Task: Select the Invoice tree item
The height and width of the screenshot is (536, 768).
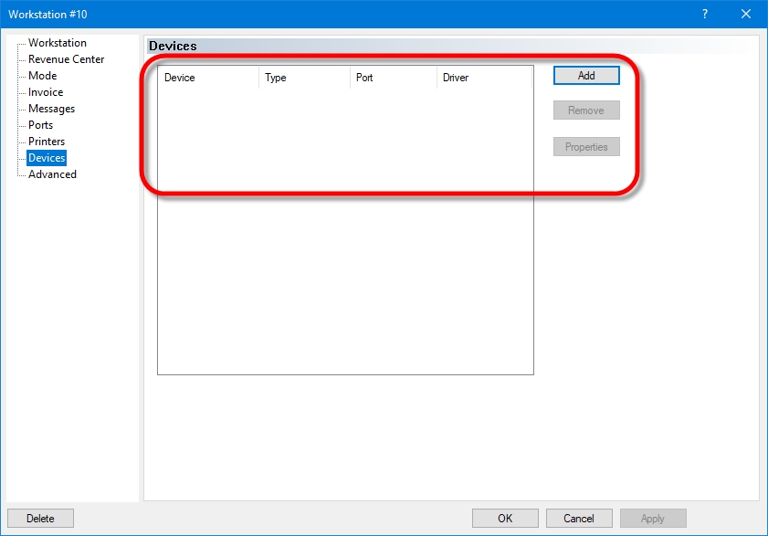Action: [x=46, y=92]
